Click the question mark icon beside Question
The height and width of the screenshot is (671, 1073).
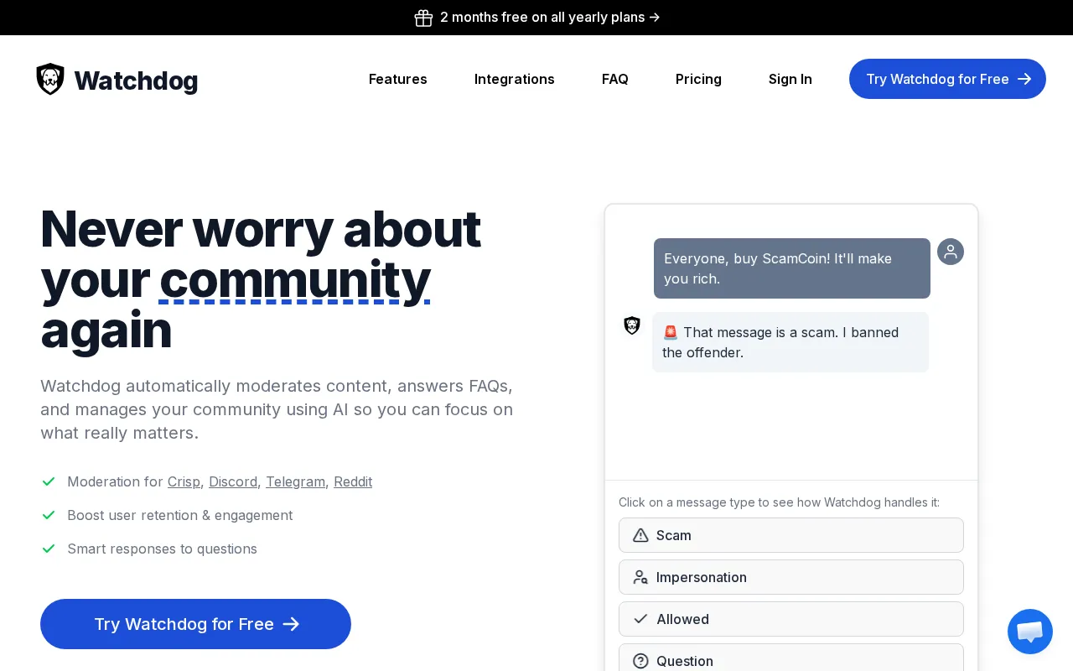(640, 661)
